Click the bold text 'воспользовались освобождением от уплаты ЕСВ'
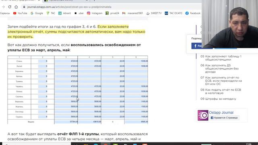Screen dimensions: 258x145 pos(74,48)
